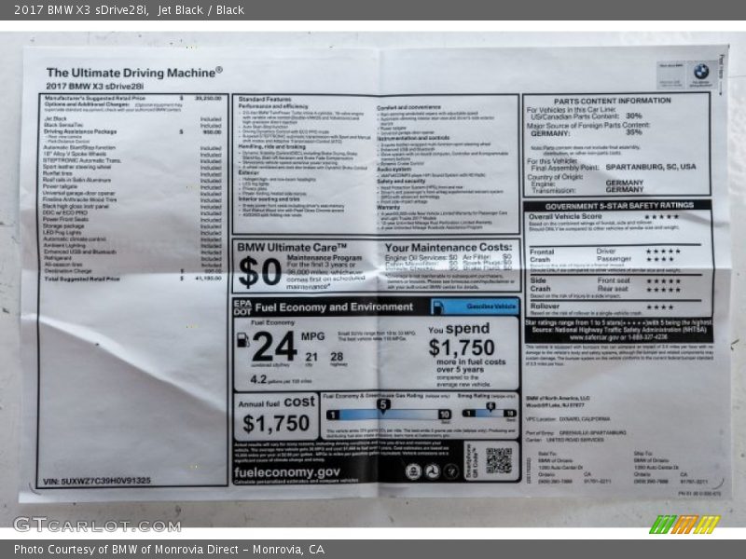Click 'Manufacturer's Suggested Retail Price' line
This screenshot has width=746, height=559.
pos(132,98)
